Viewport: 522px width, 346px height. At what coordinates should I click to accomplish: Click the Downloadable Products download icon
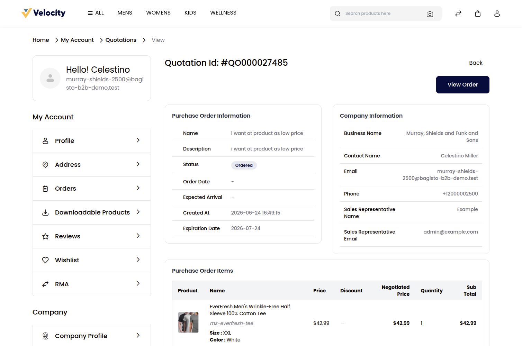pyautogui.click(x=45, y=212)
